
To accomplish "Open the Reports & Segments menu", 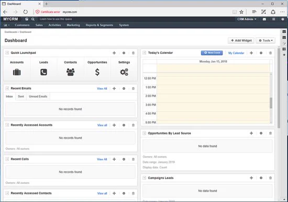I will tap(99, 25).
